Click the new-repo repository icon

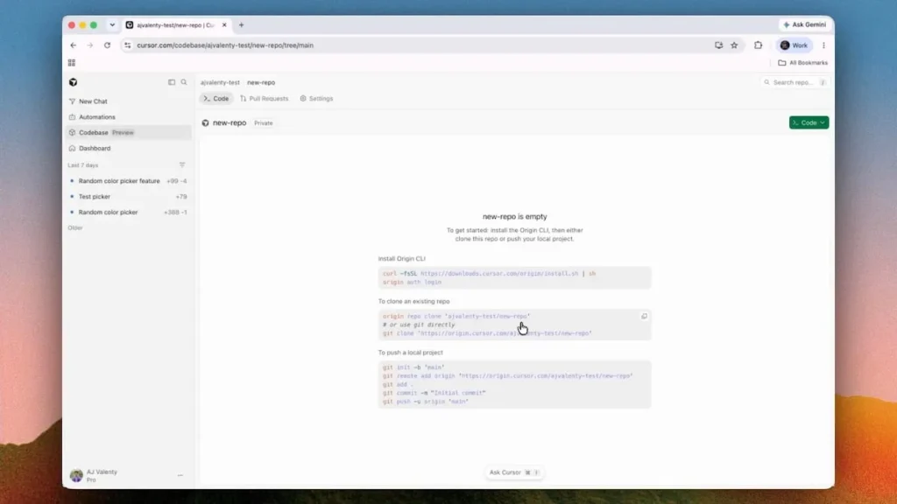click(205, 122)
